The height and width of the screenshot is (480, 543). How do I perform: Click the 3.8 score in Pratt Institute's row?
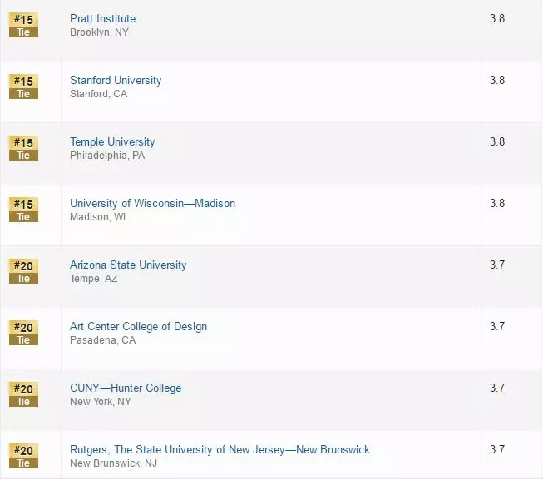point(497,18)
